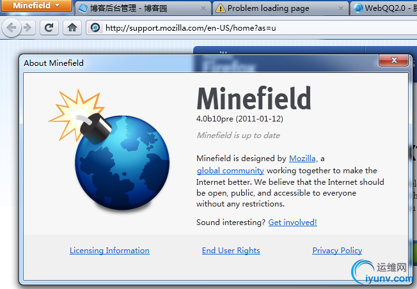Open Licensing Information link

(x=109, y=251)
